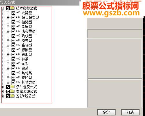Image resolution: width=145 pixels, height=116 pixels.
Task: Click the 其他系 key icon
Action: coord(18,73)
